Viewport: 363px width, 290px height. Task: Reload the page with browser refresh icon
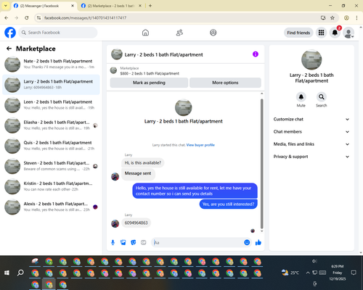(x=27, y=18)
